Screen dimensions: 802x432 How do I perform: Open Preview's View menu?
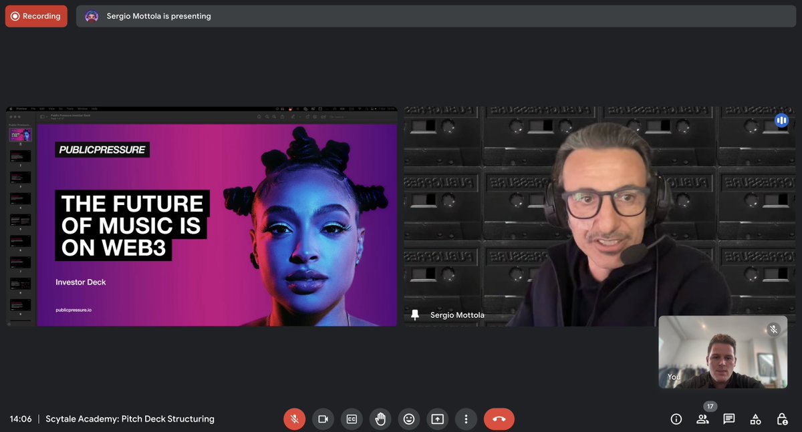tap(52, 109)
